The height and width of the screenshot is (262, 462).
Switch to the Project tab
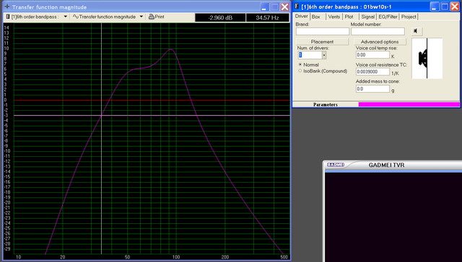point(409,17)
